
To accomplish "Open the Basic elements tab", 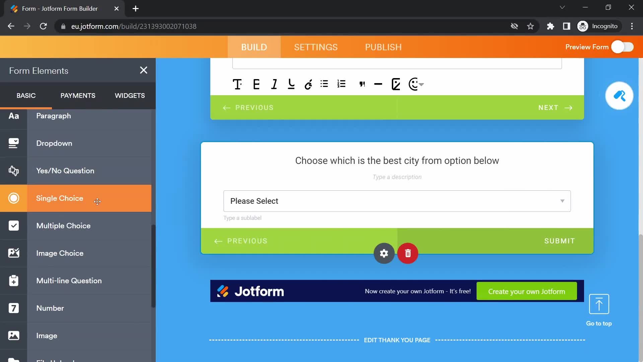I will click(x=25, y=96).
